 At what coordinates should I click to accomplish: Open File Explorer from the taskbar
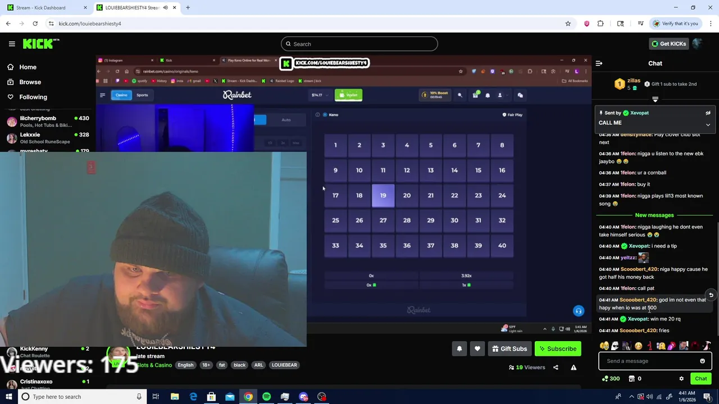pyautogui.click(x=175, y=397)
